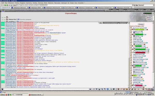The image size is (155, 96).
Task: Click the chat message input field
Action: [46, 89]
